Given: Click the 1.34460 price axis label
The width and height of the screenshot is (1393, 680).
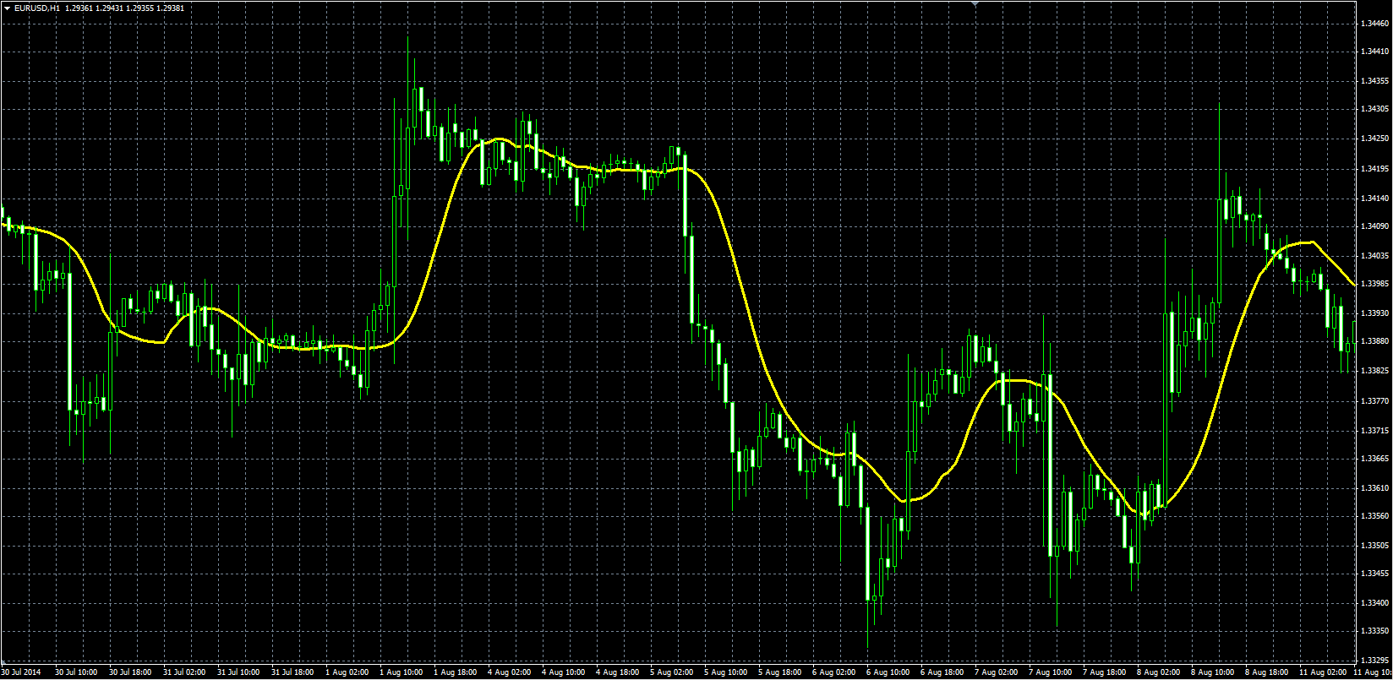Looking at the screenshot, I should point(1375,24).
